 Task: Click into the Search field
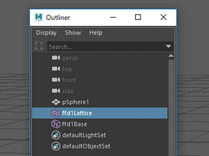[x=110, y=46]
